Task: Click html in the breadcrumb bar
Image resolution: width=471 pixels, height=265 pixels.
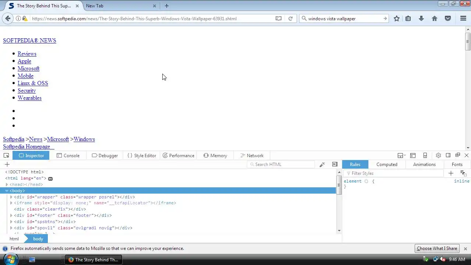Action: coord(14,239)
